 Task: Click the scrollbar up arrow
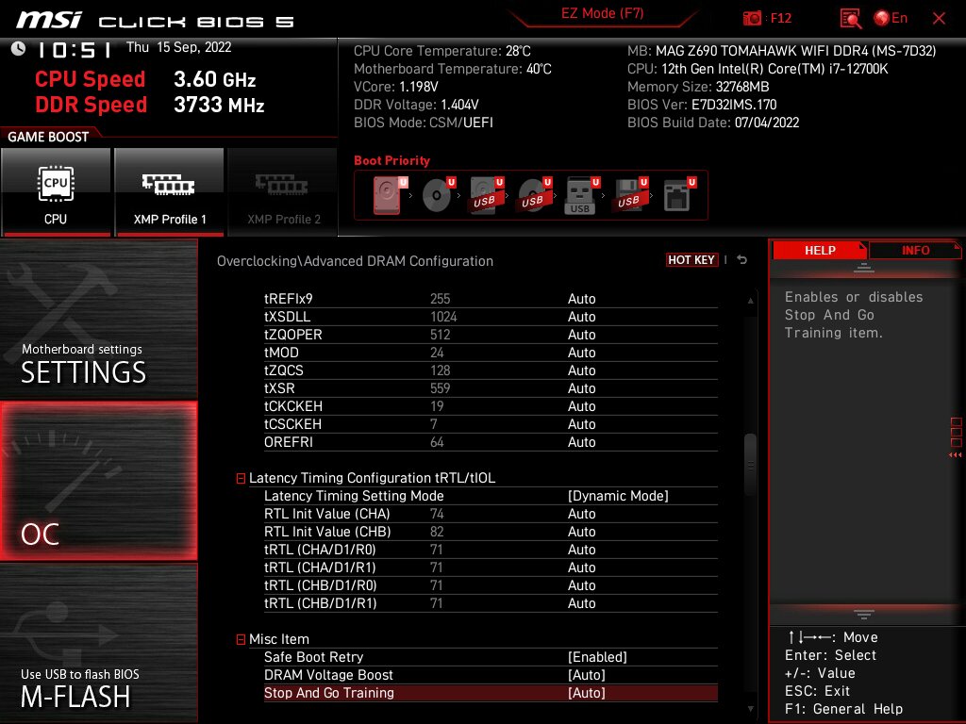[x=750, y=301]
